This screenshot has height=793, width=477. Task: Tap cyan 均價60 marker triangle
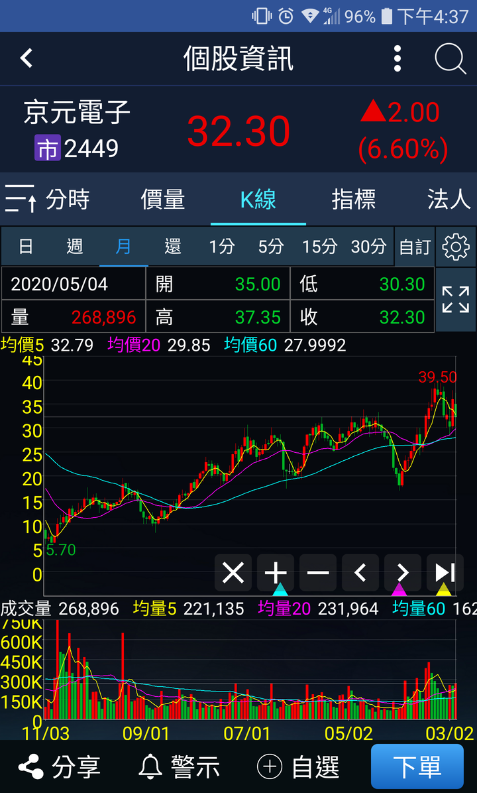(280, 589)
